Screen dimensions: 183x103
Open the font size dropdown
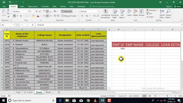click(x=34, y=11)
